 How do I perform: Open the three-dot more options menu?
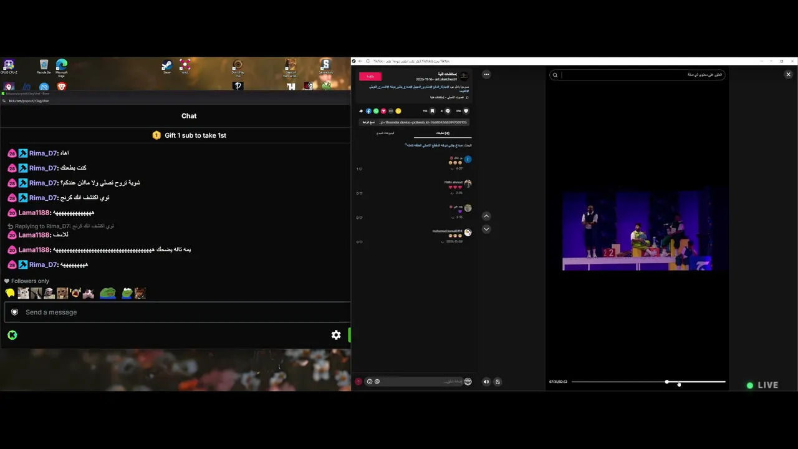(x=486, y=74)
